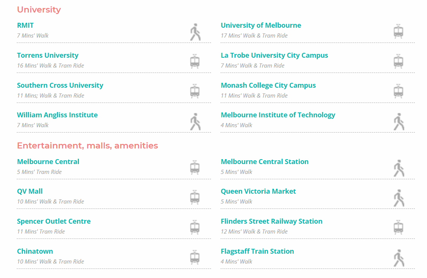Viewport: 427px width, 278px height.
Task: Click the Melbourne Central Station title
Action: click(265, 162)
